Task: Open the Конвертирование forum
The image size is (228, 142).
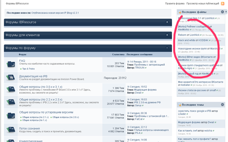Action: tap(31, 141)
